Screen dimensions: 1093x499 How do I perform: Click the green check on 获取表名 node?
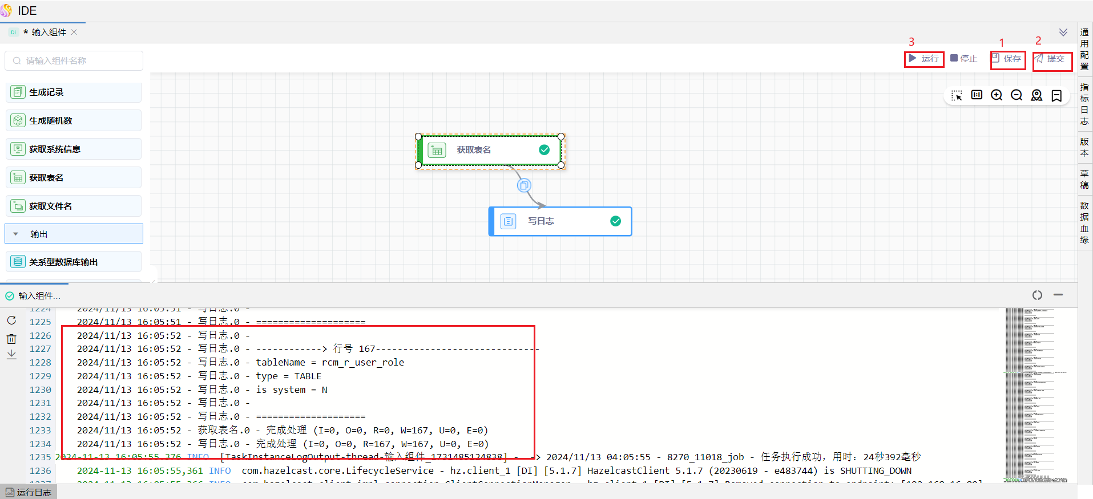(x=545, y=150)
